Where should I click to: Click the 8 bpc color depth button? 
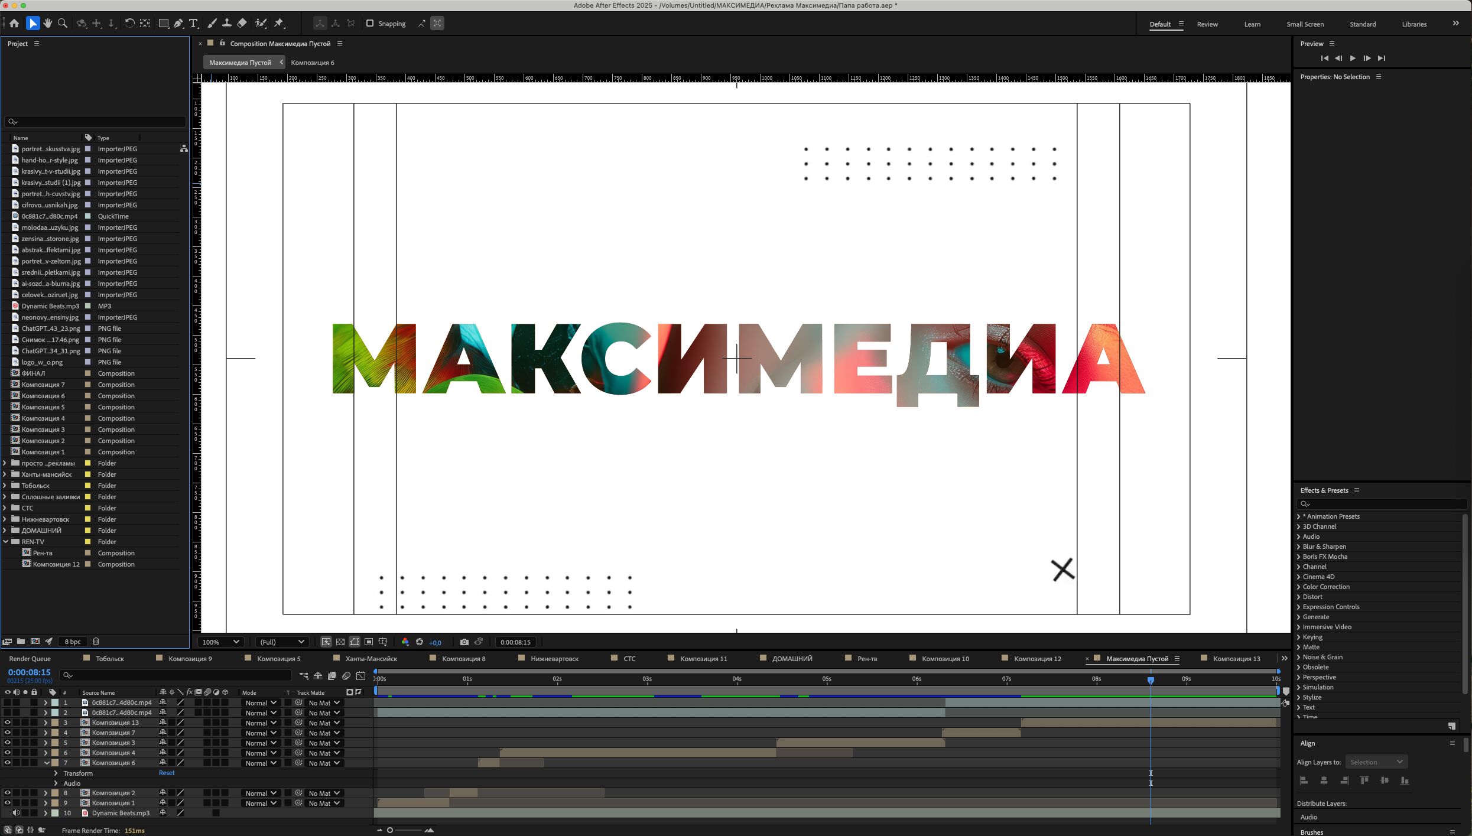click(73, 642)
